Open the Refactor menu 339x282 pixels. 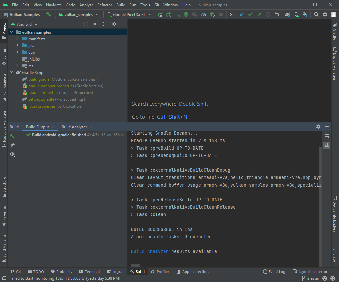coord(104,5)
